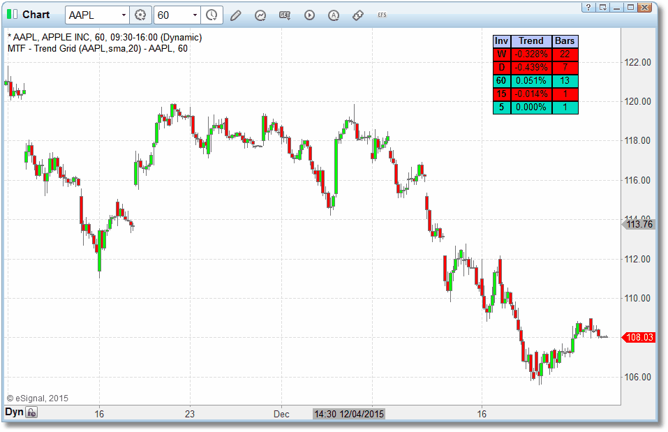Click the gray cursor price marker 113.76

(638, 224)
